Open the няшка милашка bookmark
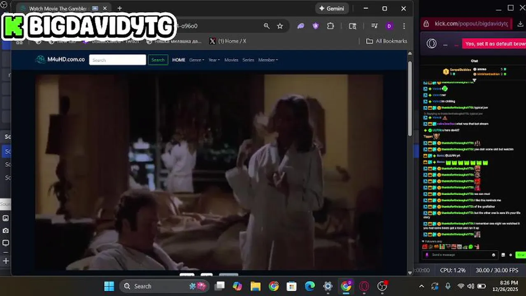This screenshot has width=526, height=296. coord(174,41)
